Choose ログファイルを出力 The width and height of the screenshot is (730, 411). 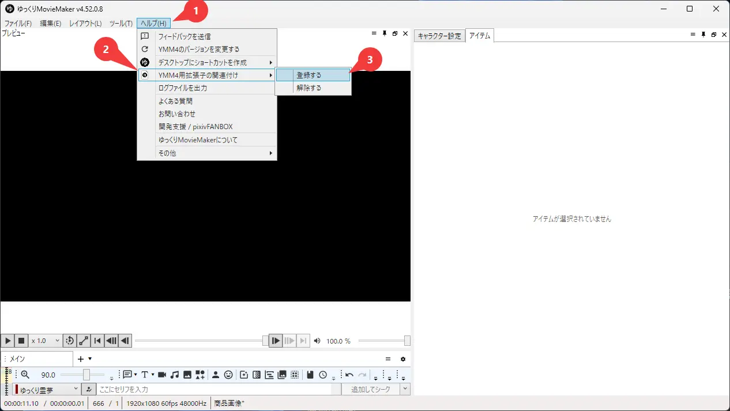click(x=207, y=88)
